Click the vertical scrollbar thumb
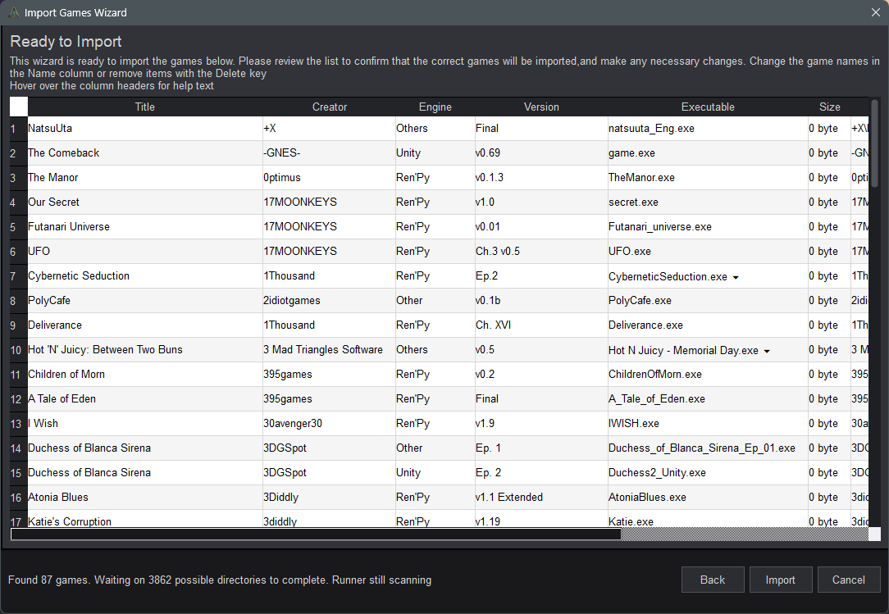Viewport: 889px width, 614px height. pos(875,143)
